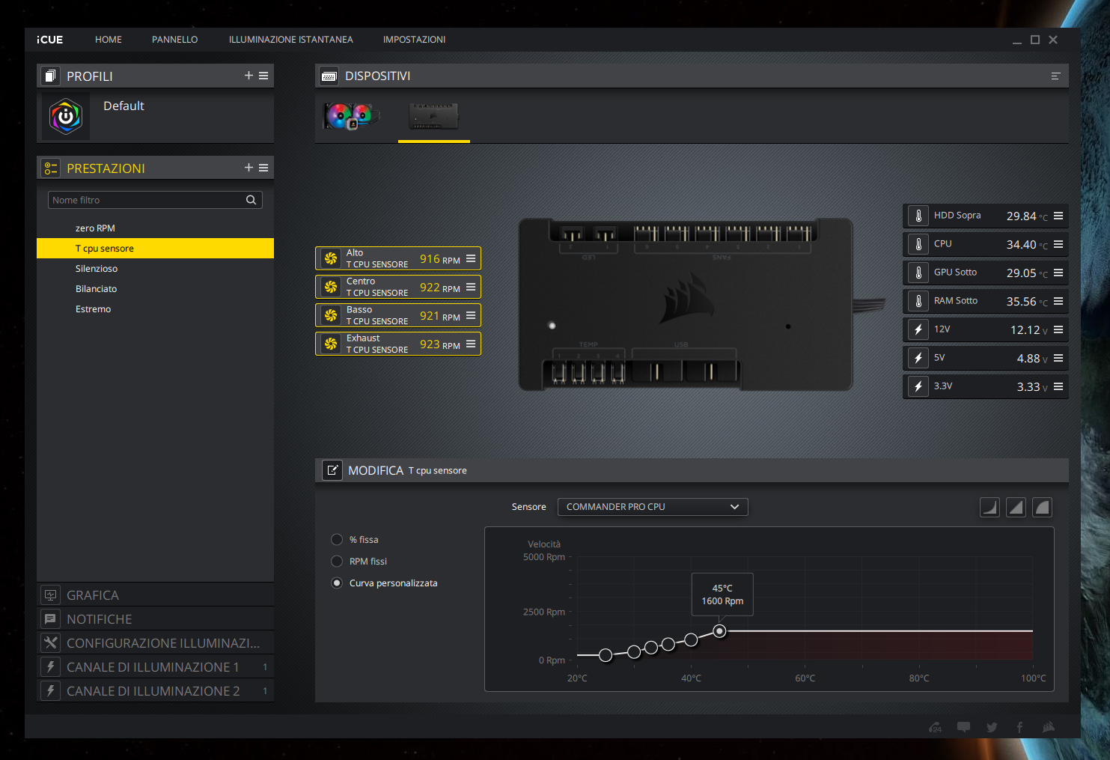
Task: Open the feedback chat icon in footer
Action: click(x=964, y=727)
